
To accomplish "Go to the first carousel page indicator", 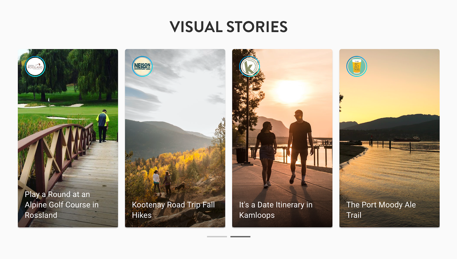I will 217,237.
